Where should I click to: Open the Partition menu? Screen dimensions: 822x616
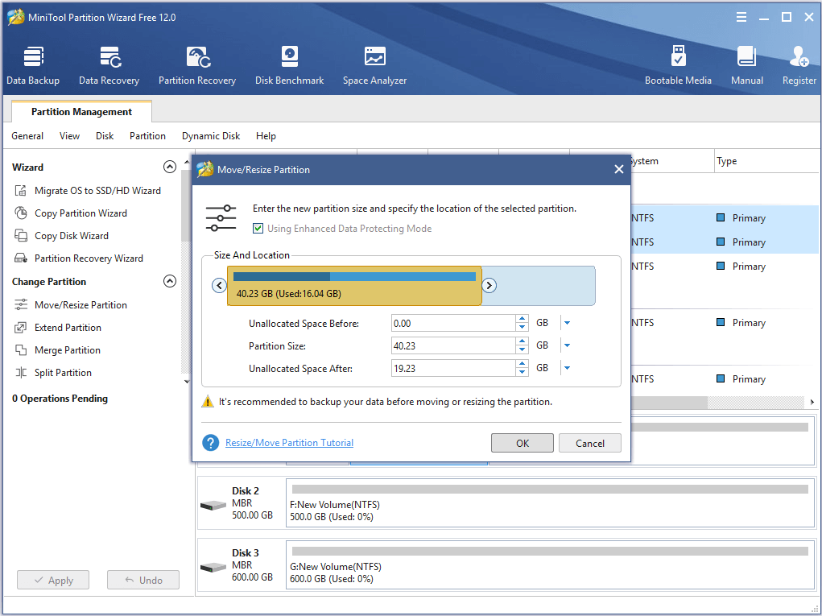pos(147,136)
